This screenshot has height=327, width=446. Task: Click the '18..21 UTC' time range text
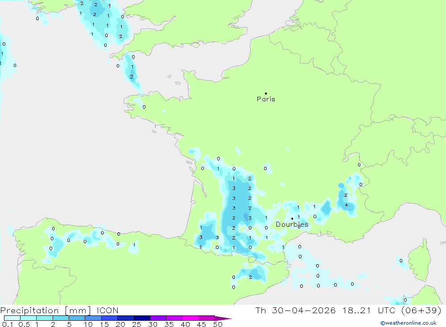(x=369, y=310)
